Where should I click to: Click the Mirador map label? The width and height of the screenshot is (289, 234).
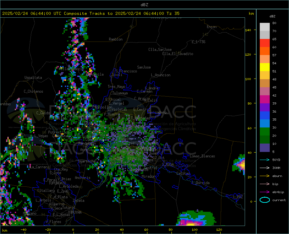148,176
